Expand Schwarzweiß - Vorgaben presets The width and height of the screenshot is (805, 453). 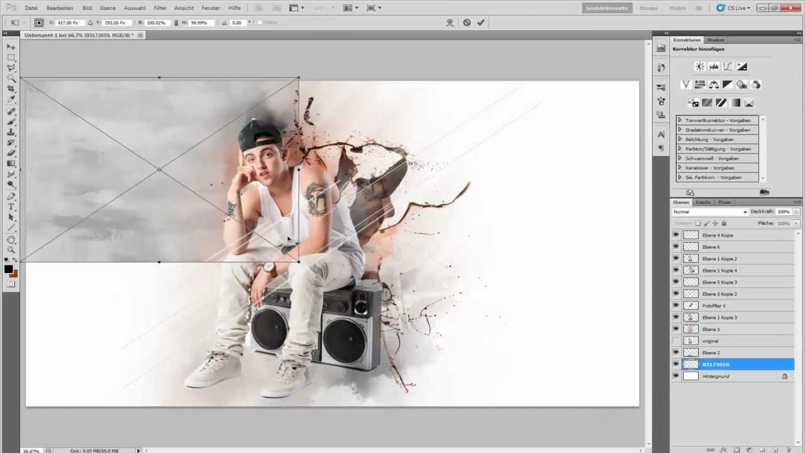680,159
